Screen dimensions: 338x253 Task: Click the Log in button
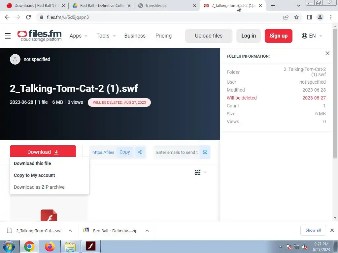coord(249,36)
